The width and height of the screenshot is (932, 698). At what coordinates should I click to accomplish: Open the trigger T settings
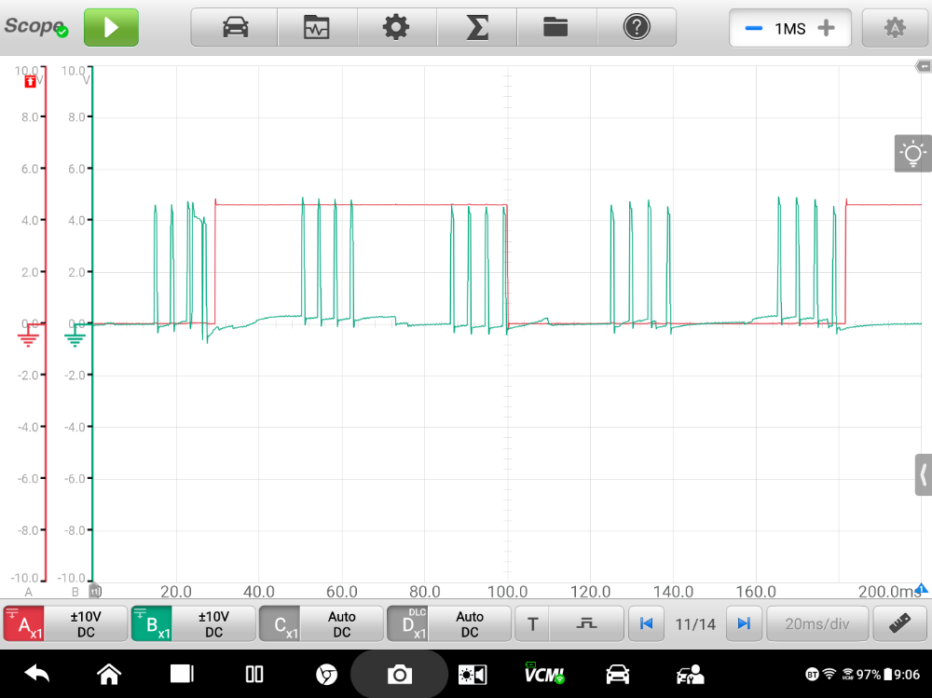[532, 624]
